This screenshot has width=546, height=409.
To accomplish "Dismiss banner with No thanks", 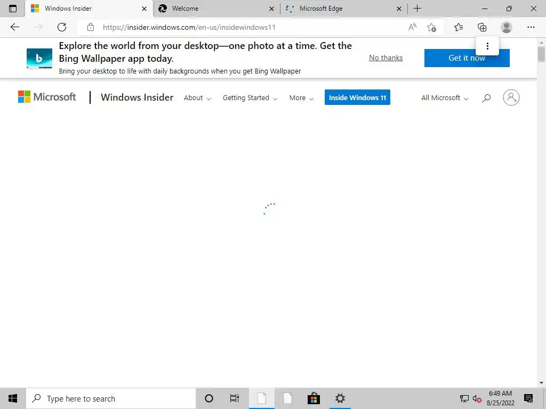I will (386, 58).
